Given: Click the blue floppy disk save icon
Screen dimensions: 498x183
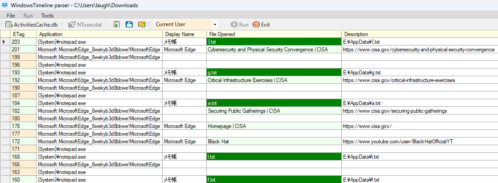Looking at the screenshot, I should point(129,24).
